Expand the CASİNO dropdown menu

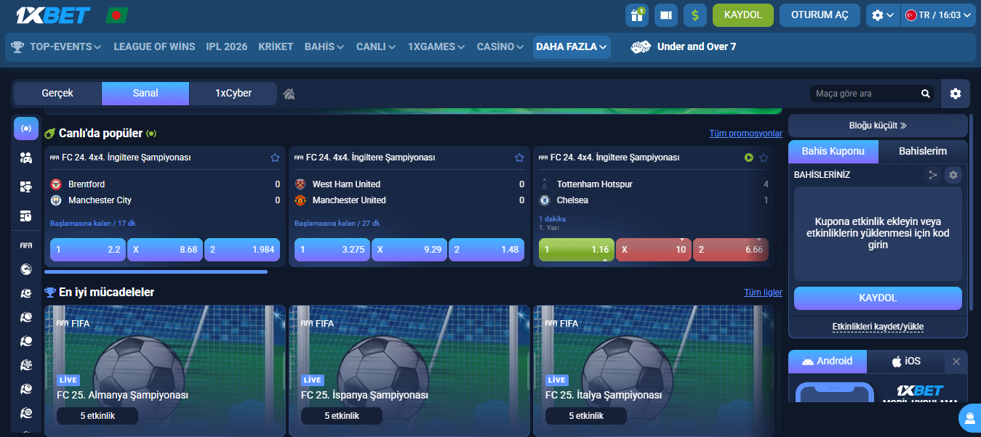coord(500,46)
